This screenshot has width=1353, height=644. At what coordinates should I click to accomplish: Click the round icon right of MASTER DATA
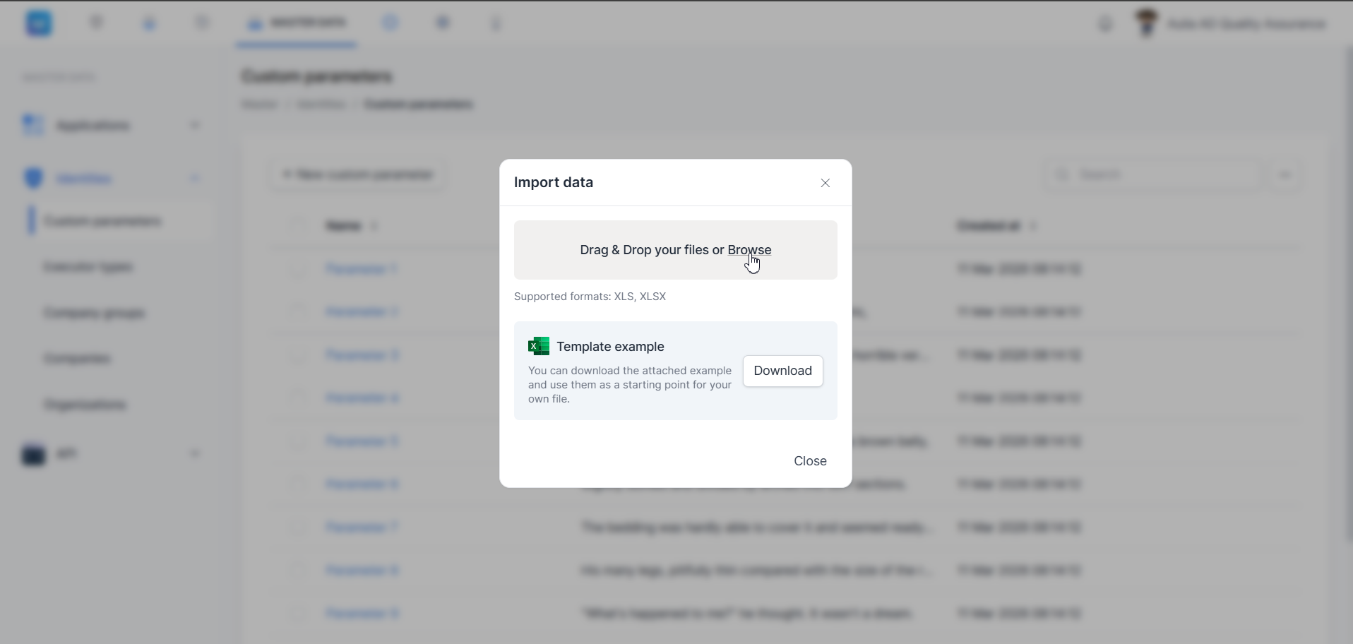(390, 23)
